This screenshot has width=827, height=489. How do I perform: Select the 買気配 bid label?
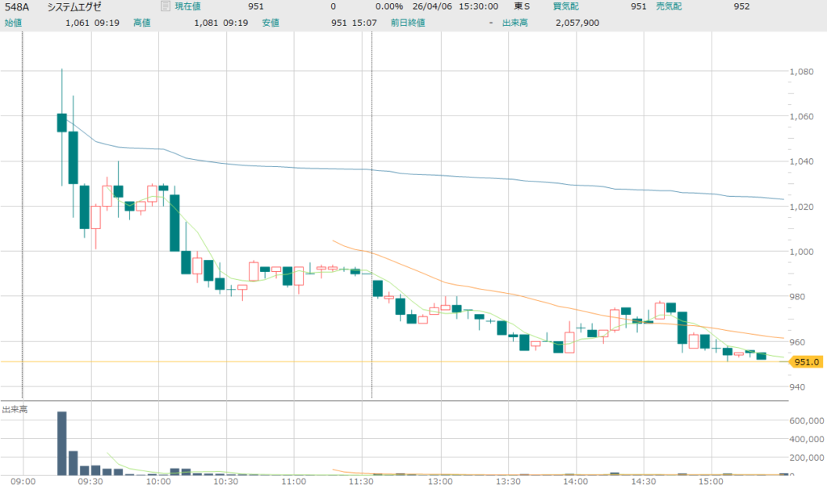point(565,6)
